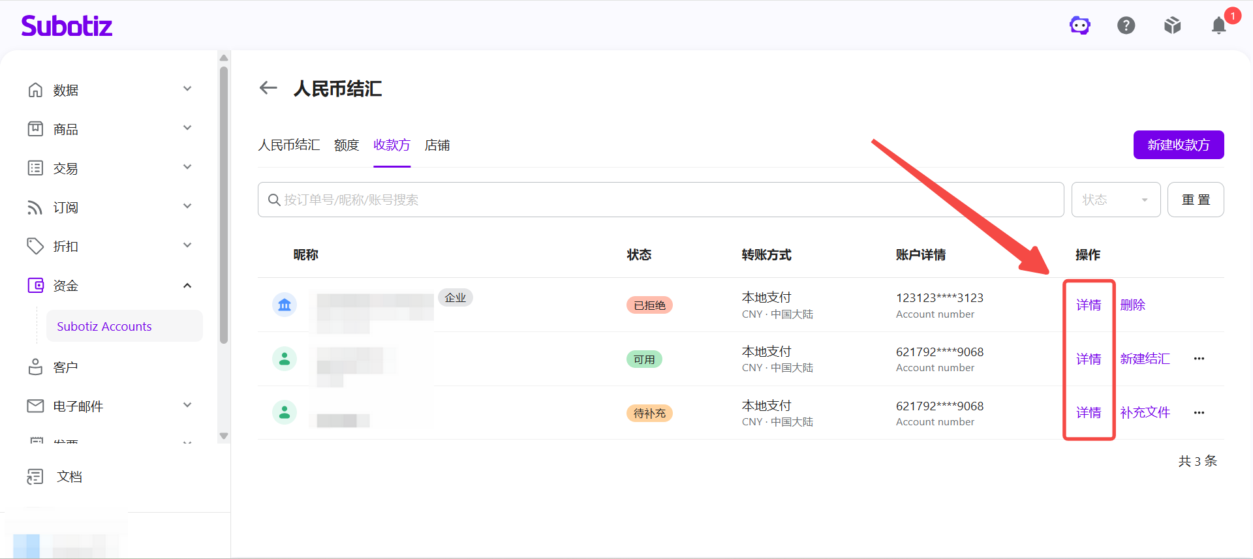Click the home icon beside 数据
Viewport: 1253px width, 559px height.
coord(35,89)
